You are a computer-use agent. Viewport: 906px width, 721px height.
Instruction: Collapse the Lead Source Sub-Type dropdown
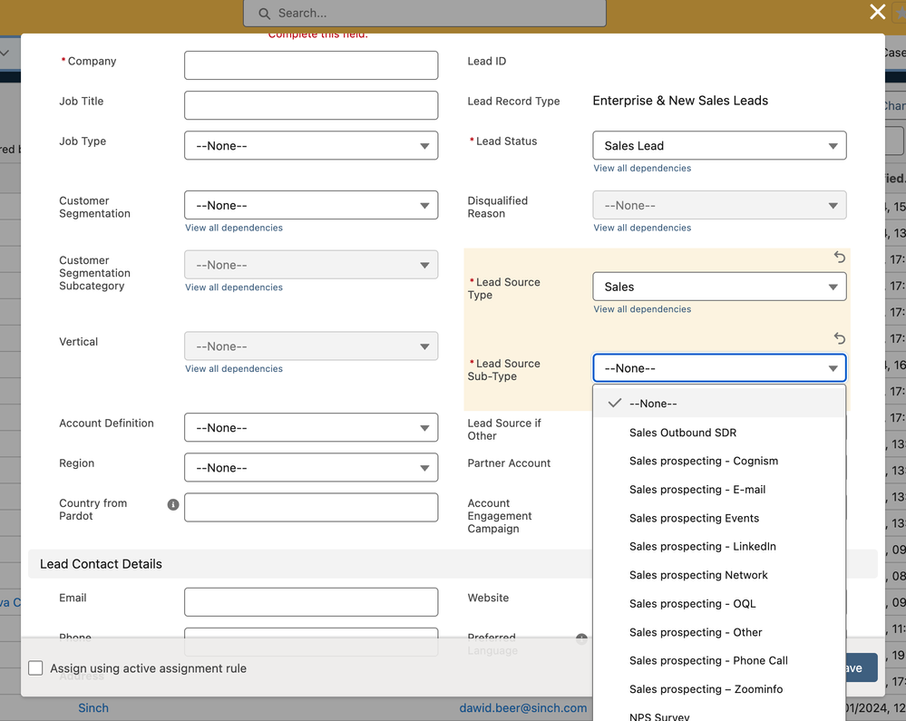[x=719, y=368]
